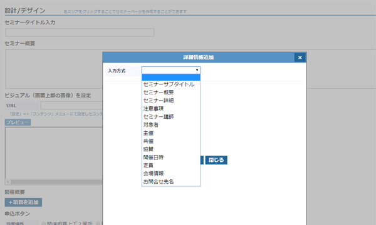376x225 pixels.
Task: Choose セミナー概要 option in dropdown
Action: [x=171, y=92]
